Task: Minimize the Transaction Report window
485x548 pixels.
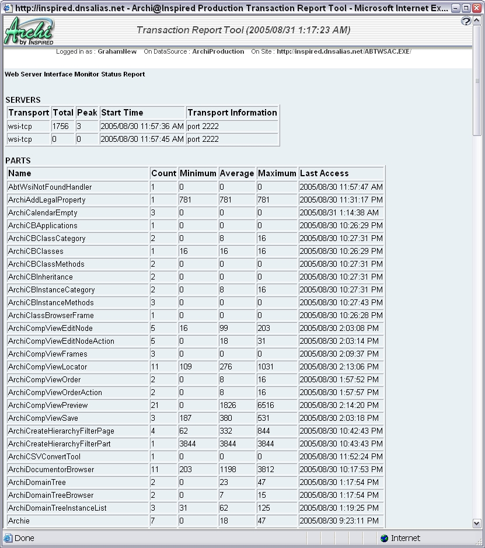Action: 456,8
